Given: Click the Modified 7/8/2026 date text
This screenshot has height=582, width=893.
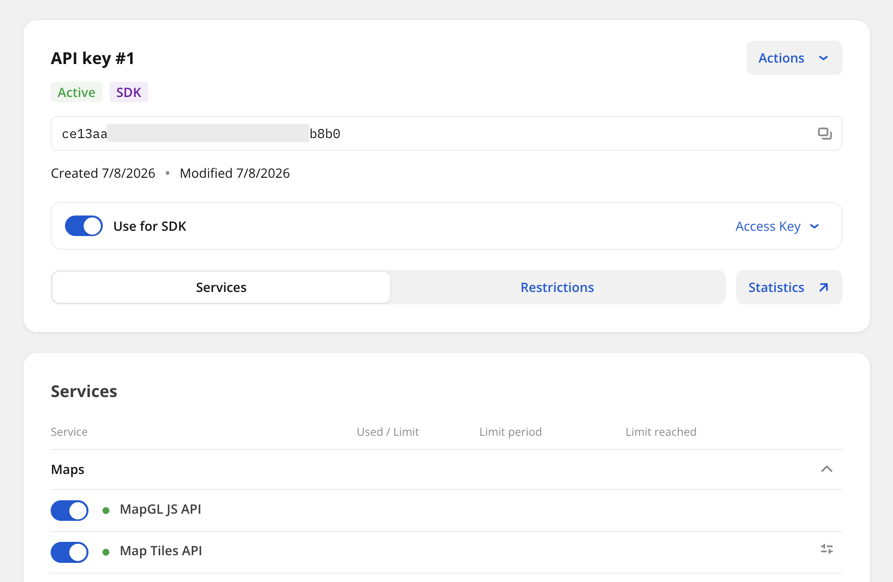Looking at the screenshot, I should click(x=235, y=173).
